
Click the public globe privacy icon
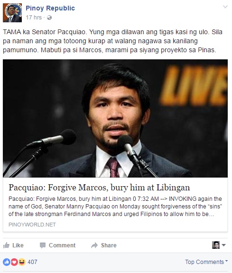(x=49, y=18)
